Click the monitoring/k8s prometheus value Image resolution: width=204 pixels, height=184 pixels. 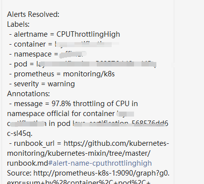click(x=89, y=74)
